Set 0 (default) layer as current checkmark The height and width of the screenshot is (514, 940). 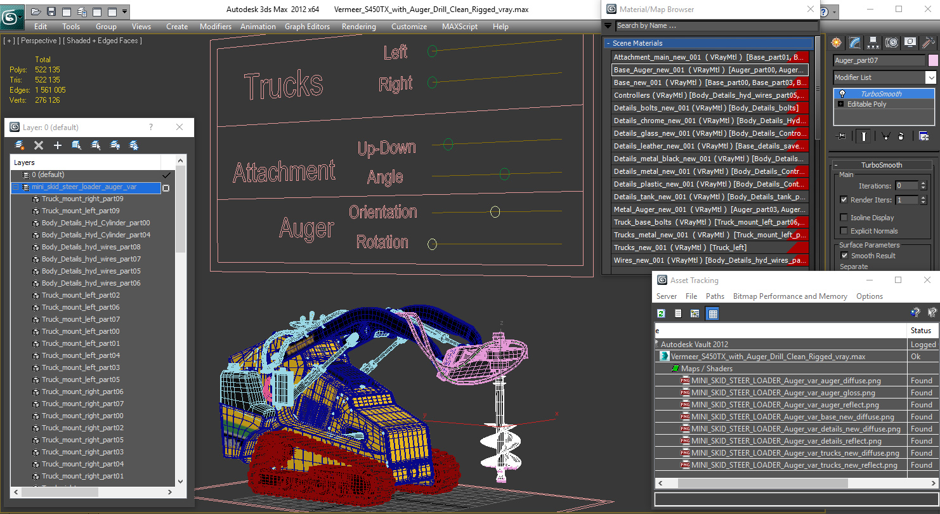(166, 175)
